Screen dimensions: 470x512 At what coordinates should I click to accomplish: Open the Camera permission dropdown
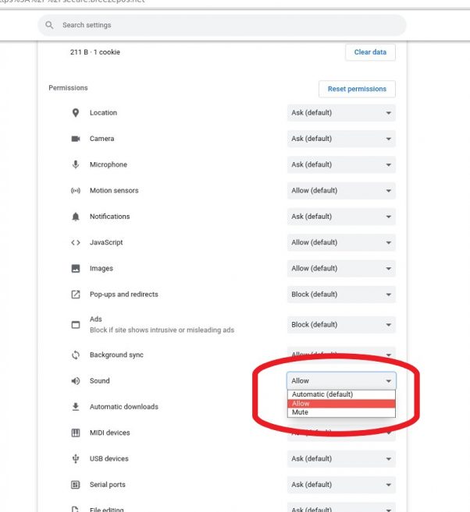[x=341, y=139]
